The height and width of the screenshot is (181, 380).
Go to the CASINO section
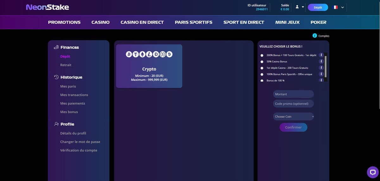(x=100, y=22)
